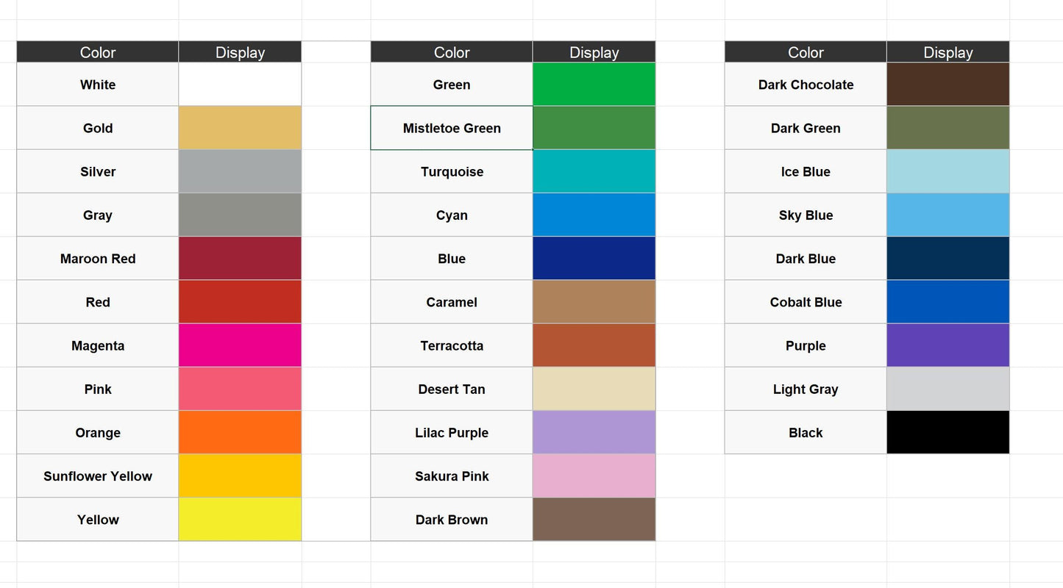The width and height of the screenshot is (1063, 588).
Task: Click the Cobalt Blue display swatch
Action: [948, 302]
